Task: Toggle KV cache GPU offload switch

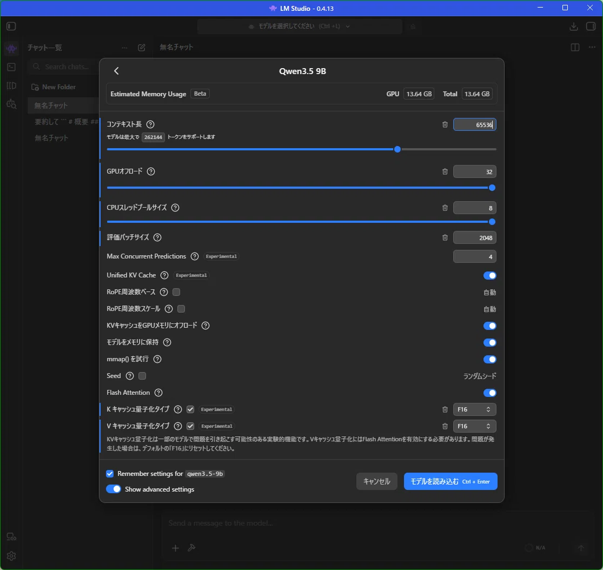Action: pos(489,326)
